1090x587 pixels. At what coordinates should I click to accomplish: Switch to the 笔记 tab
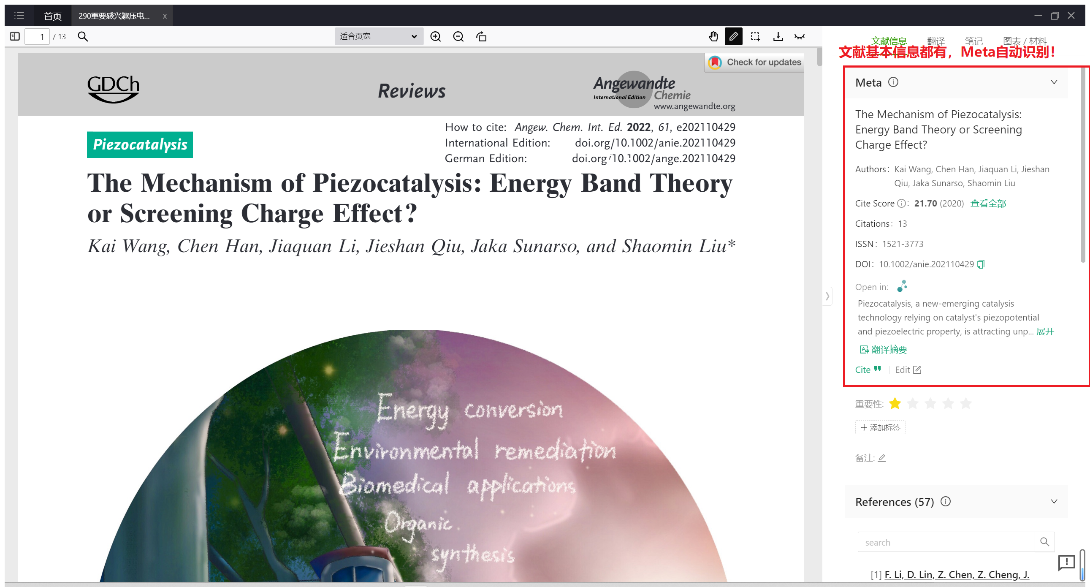pos(973,41)
